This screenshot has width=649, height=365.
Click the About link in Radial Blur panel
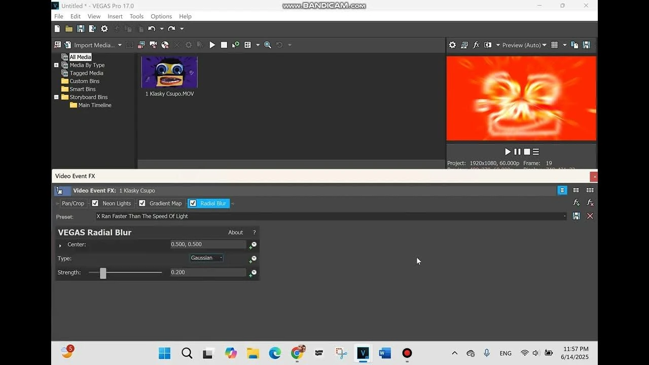coord(235,232)
